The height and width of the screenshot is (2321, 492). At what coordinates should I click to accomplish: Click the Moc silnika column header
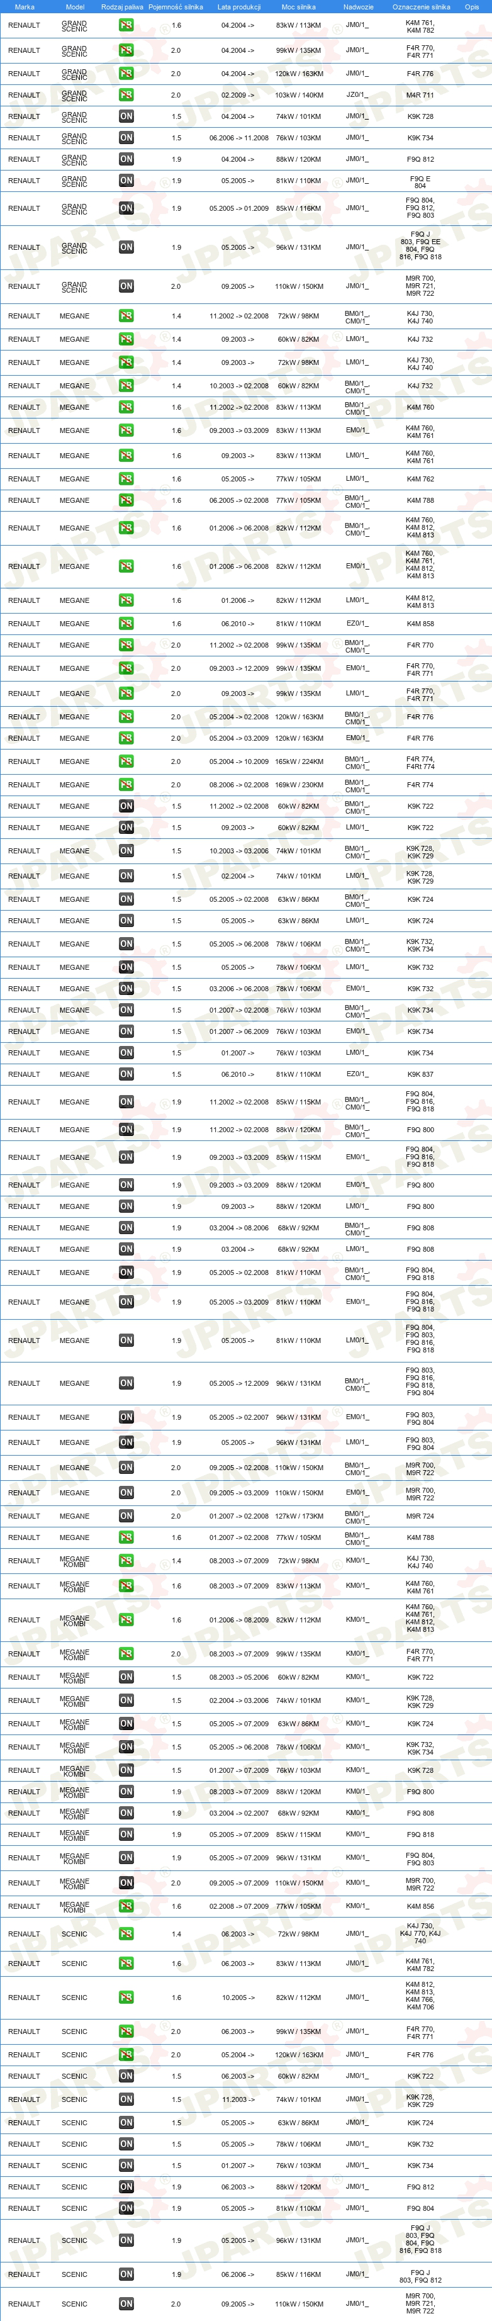click(x=298, y=6)
